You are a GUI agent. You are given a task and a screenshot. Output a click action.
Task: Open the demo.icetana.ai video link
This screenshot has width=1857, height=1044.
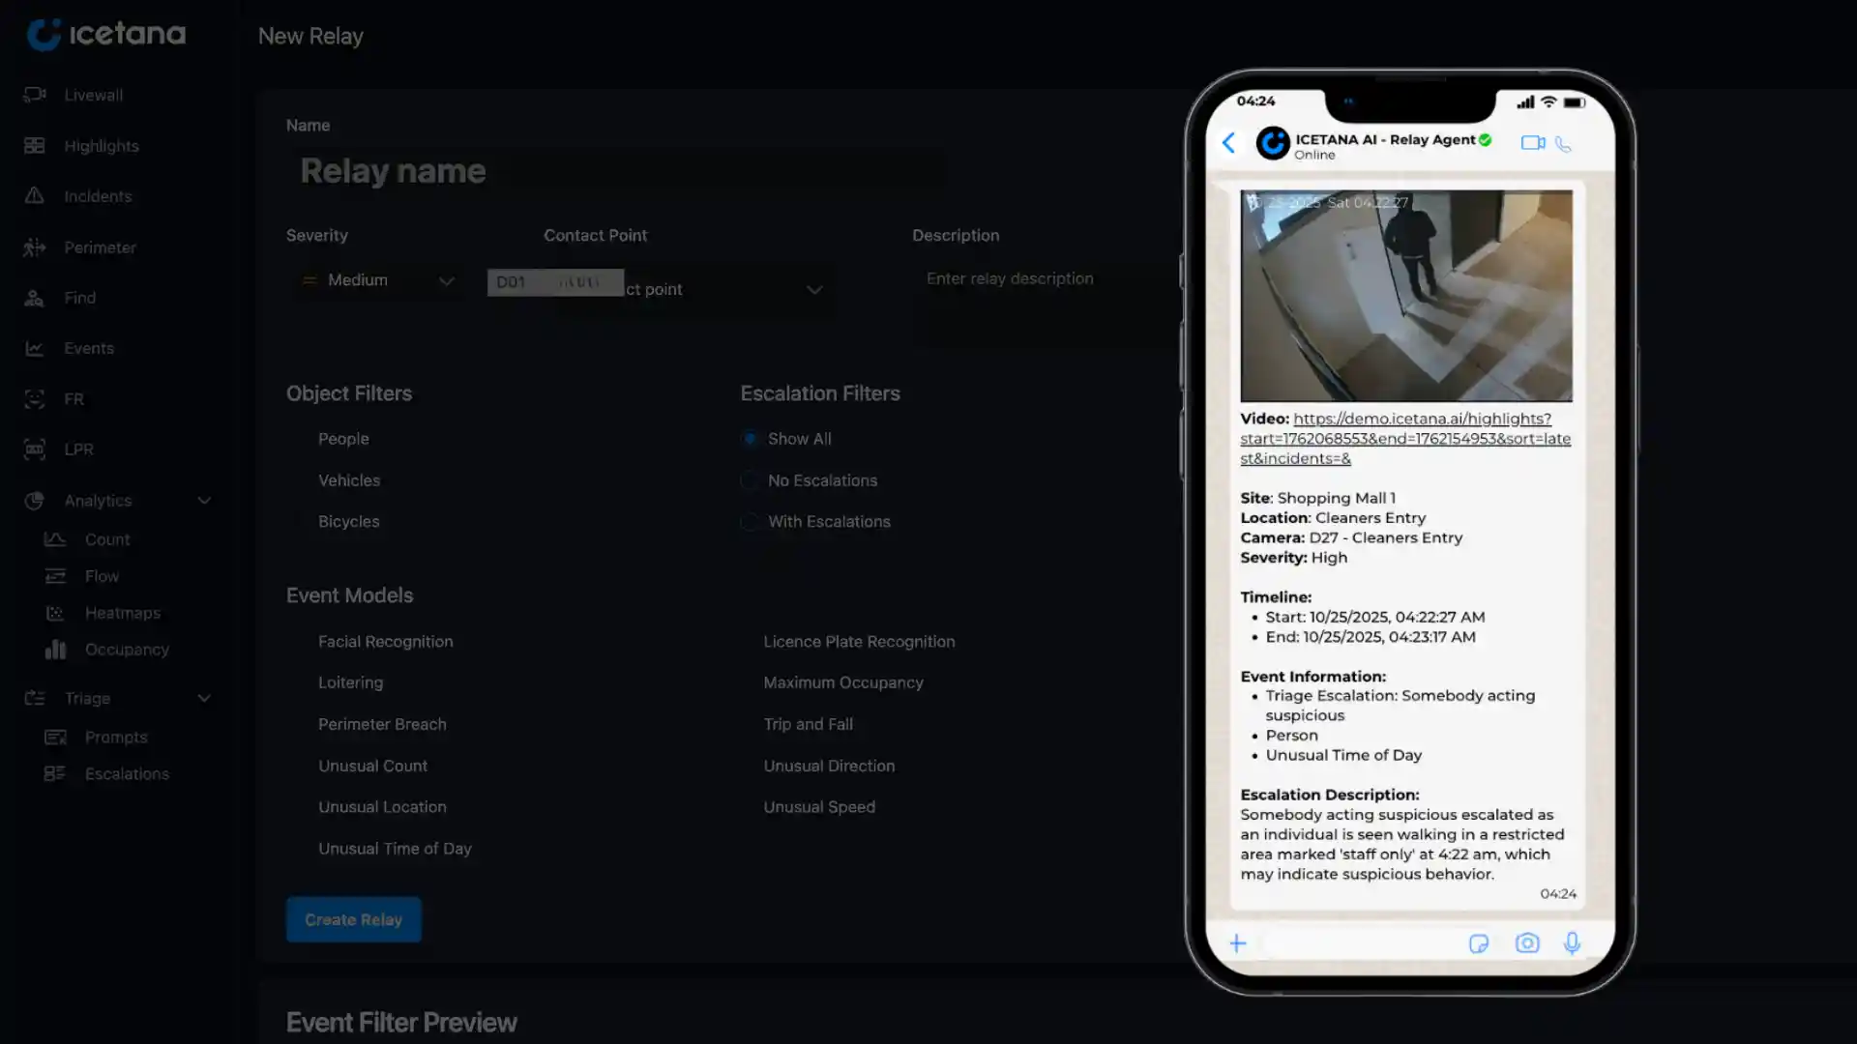pyautogui.click(x=1404, y=439)
